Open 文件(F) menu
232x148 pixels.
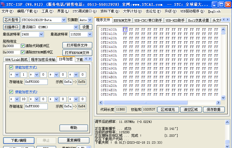[x=8, y=11]
